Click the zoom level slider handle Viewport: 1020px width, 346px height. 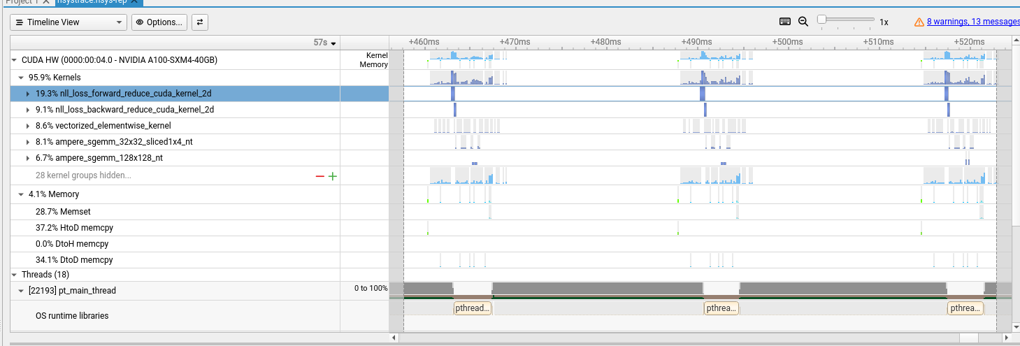coord(822,20)
